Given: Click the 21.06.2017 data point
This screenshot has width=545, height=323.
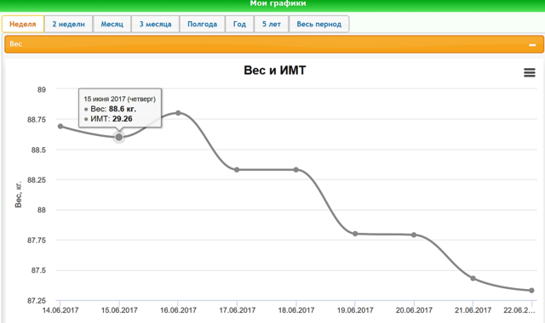Looking at the screenshot, I should [x=473, y=278].
